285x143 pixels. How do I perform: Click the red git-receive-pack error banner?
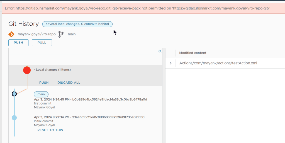click(x=142, y=8)
